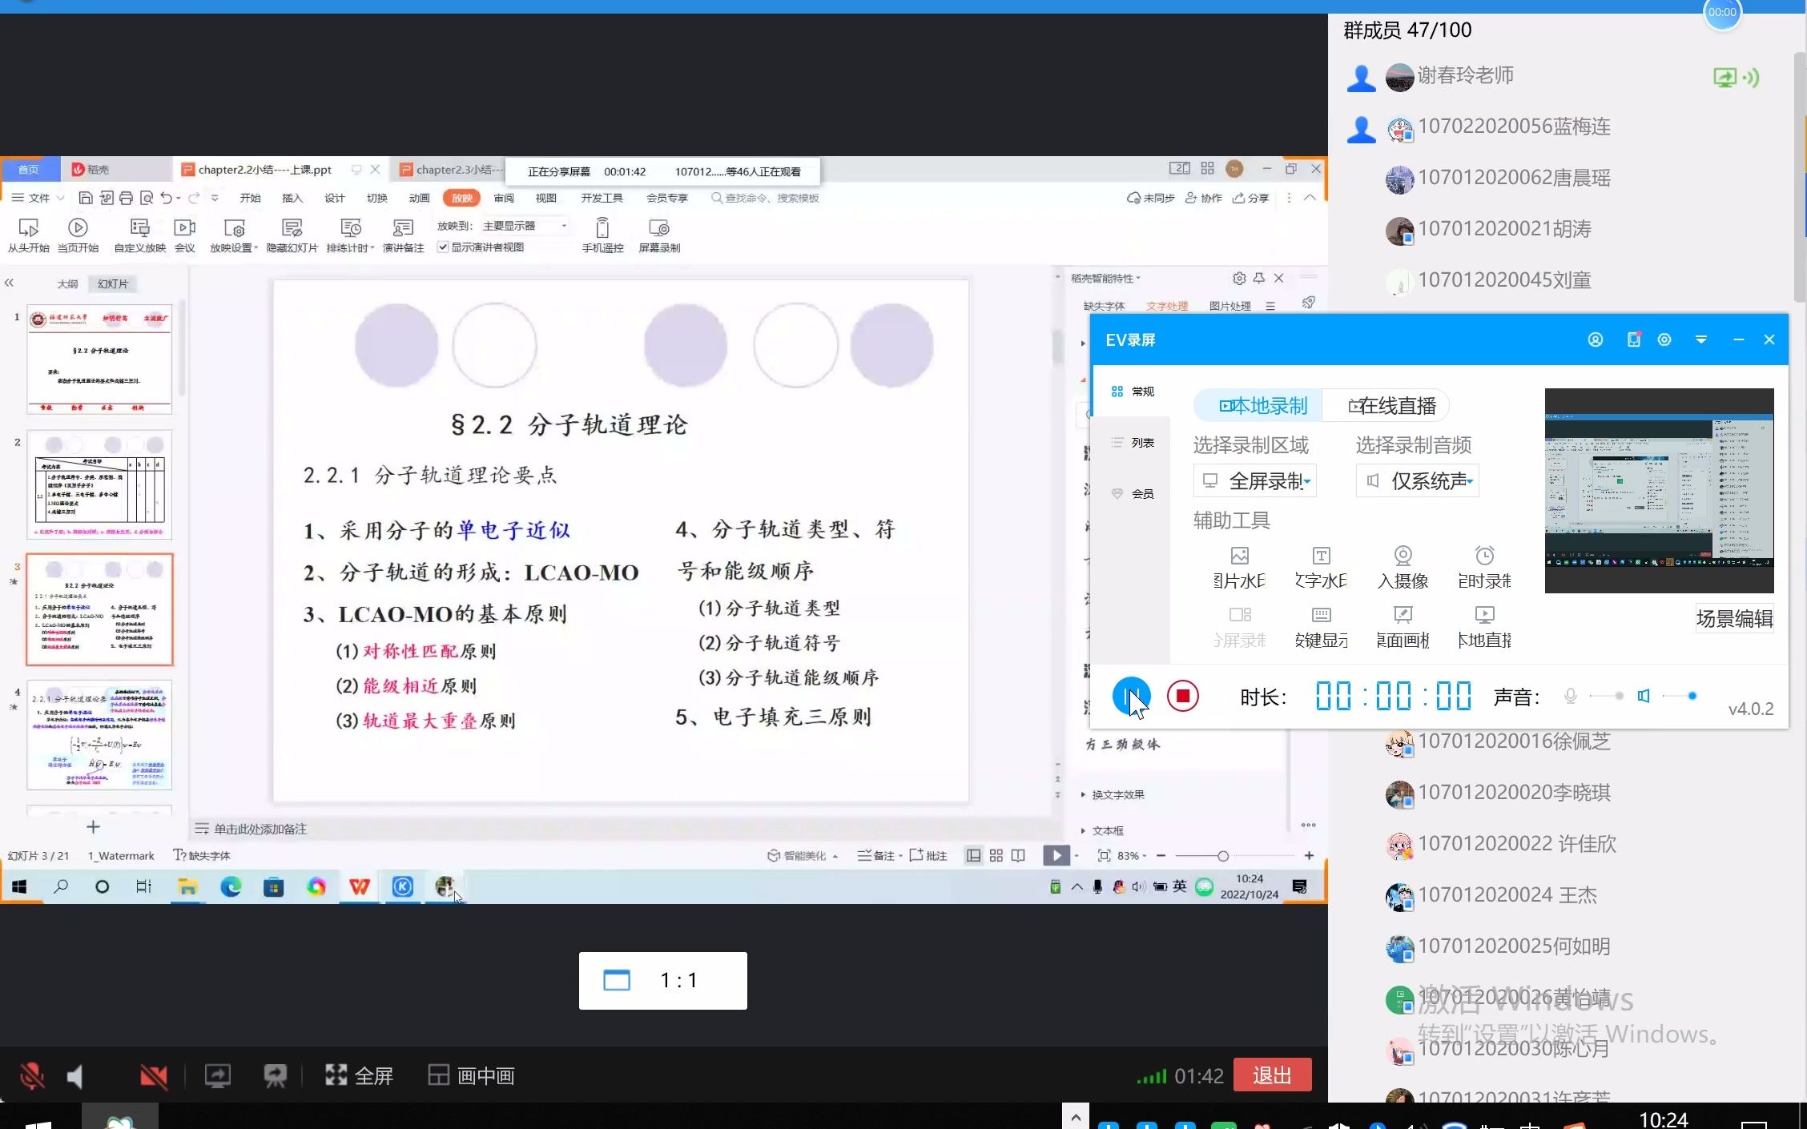The width and height of the screenshot is (1807, 1129).
Task: Click 屏幕录制 screen recording icon in ribbon
Action: pos(659,235)
